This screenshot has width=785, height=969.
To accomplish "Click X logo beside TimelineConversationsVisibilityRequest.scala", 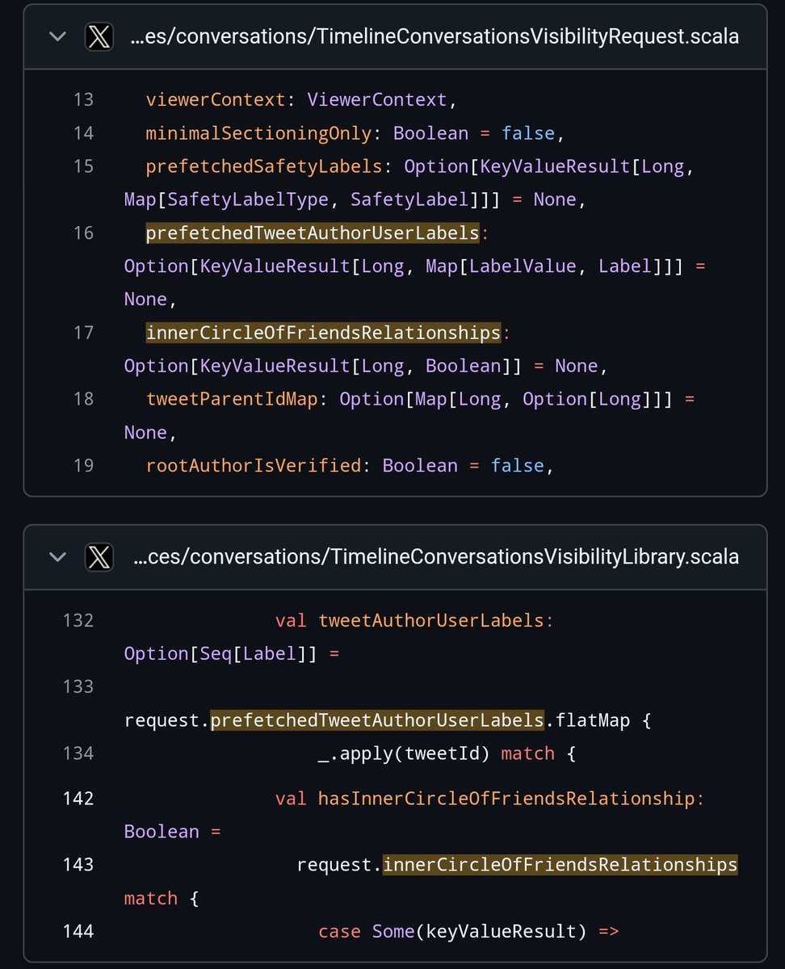I will pyautogui.click(x=99, y=36).
